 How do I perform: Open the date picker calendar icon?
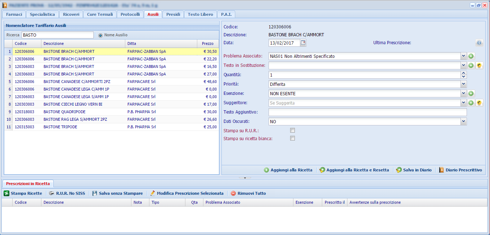[303, 43]
